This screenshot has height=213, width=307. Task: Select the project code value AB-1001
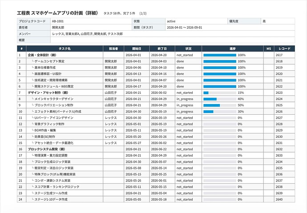pos(58,21)
